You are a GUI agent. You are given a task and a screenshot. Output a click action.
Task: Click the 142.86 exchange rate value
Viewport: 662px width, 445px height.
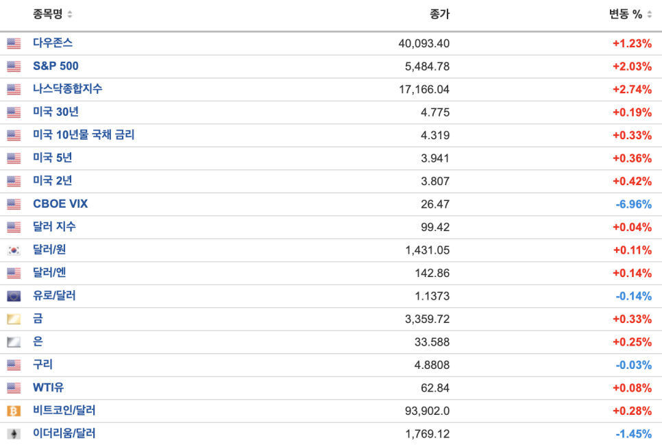[x=432, y=273]
